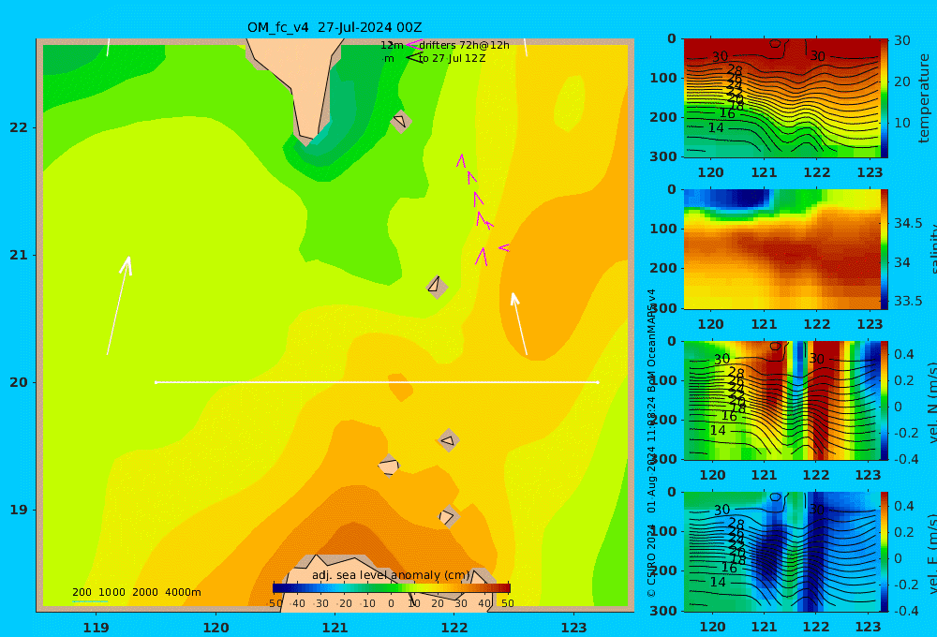Click the vel. N panel colorbar
Screen dimensions: 937x637
coord(885,400)
